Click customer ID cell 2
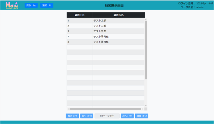214x124 pixels. pos(80,26)
